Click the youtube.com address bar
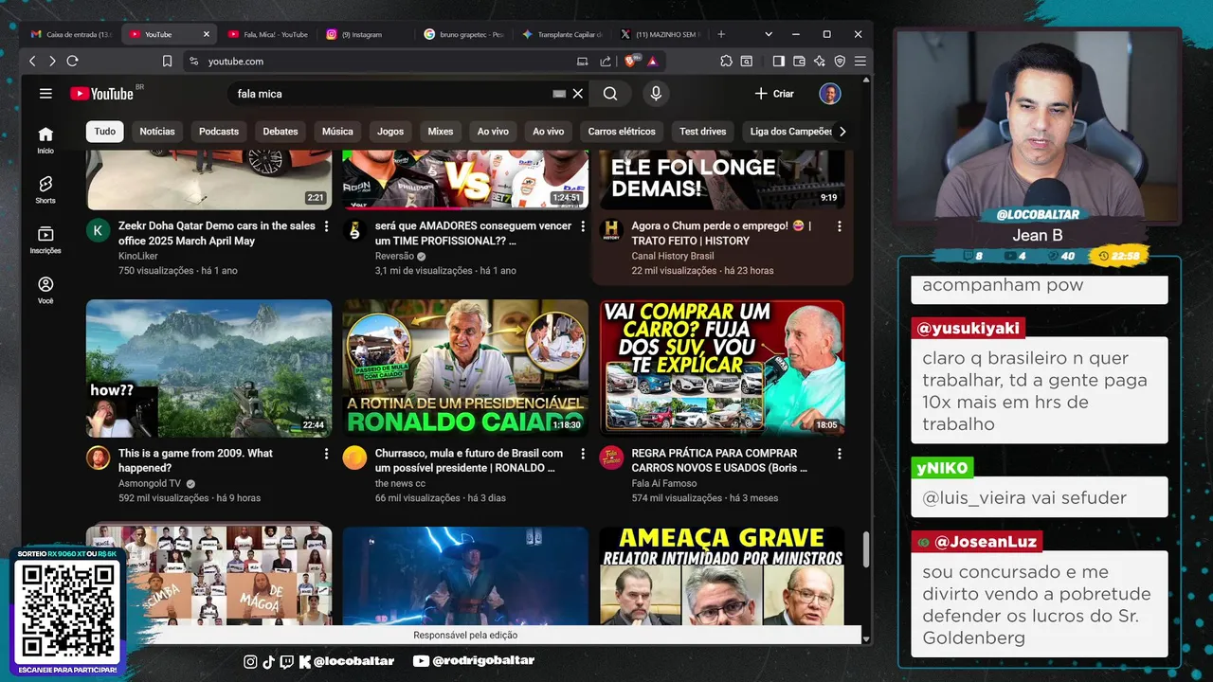 coord(379,61)
